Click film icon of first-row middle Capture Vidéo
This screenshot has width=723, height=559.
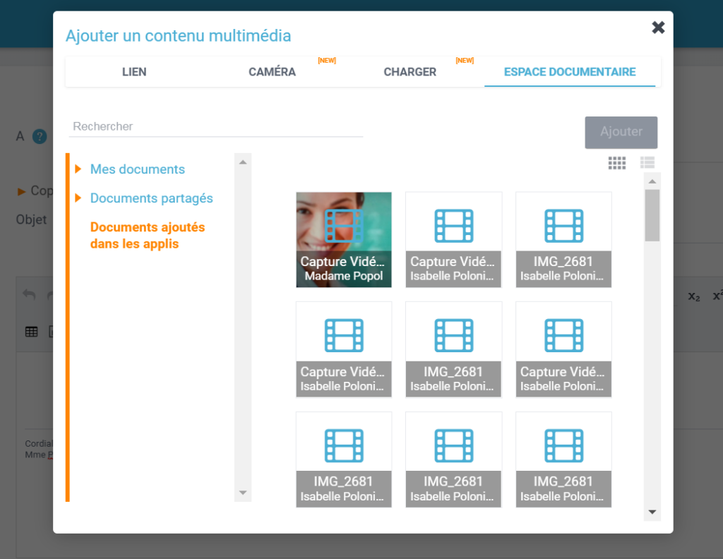tap(453, 226)
